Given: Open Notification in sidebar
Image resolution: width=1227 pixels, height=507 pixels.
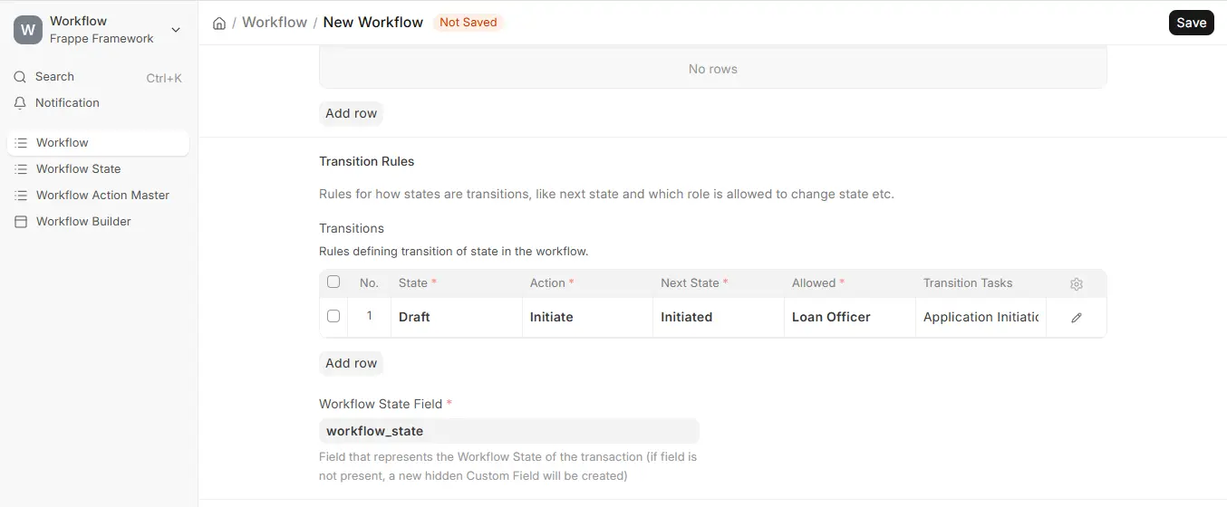Looking at the screenshot, I should tap(98, 103).
